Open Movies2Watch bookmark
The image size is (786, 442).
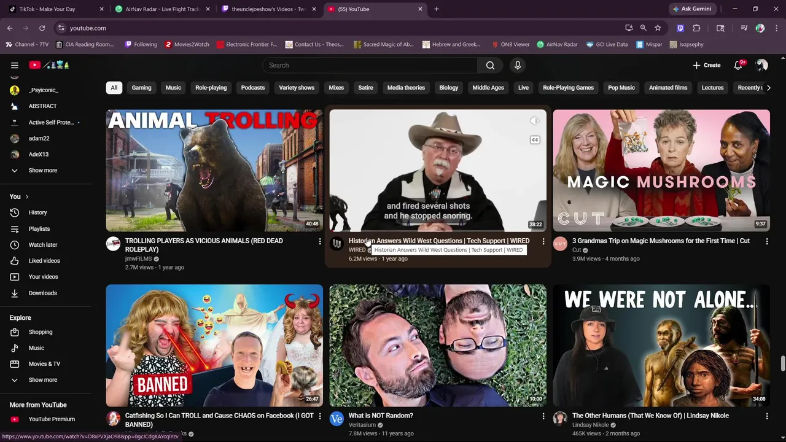tap(186, 44)
